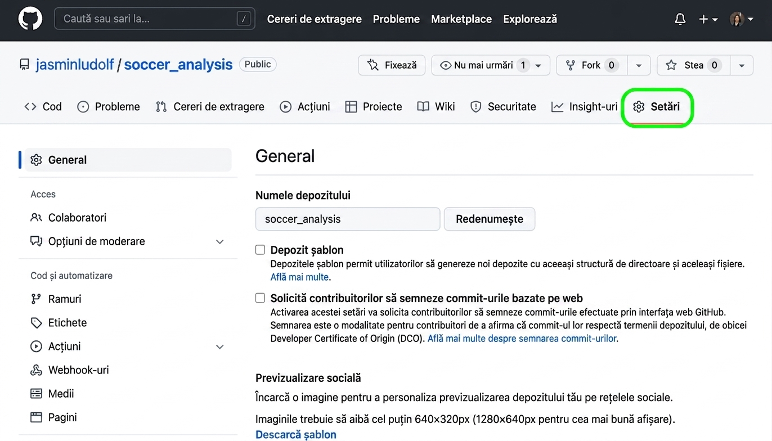Open the user avatar menu
The image size is (772, 441).
coord(741,19)
